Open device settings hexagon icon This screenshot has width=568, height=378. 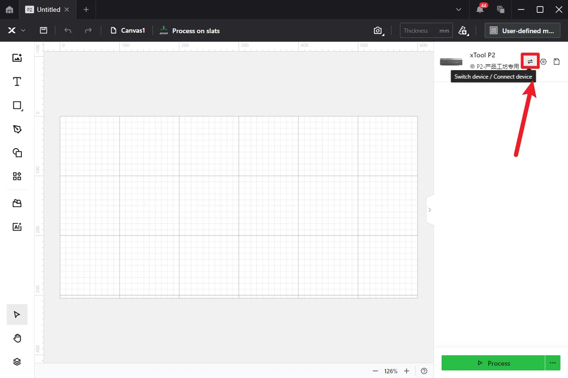coord(543,62)
